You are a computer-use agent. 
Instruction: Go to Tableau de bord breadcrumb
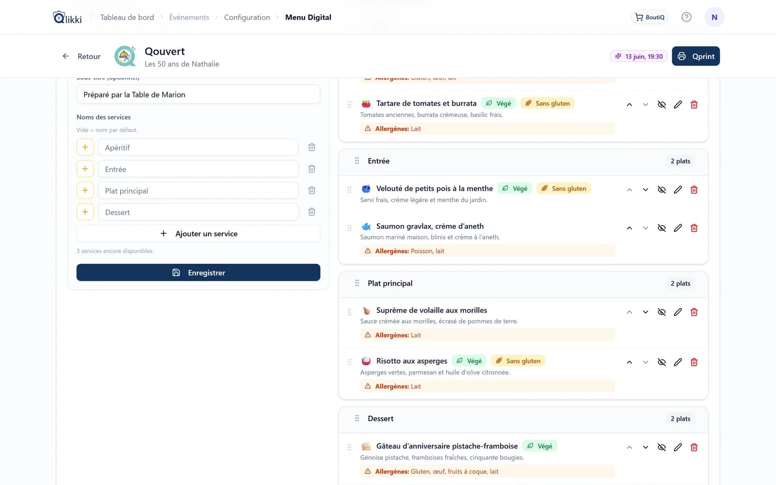[127, 17]
